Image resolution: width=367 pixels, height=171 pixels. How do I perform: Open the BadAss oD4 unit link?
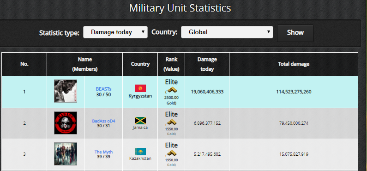(104, 121)
